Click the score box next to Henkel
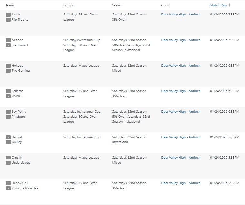The height and width of the screenshot is (205, 245). click(x=8, y=137)
